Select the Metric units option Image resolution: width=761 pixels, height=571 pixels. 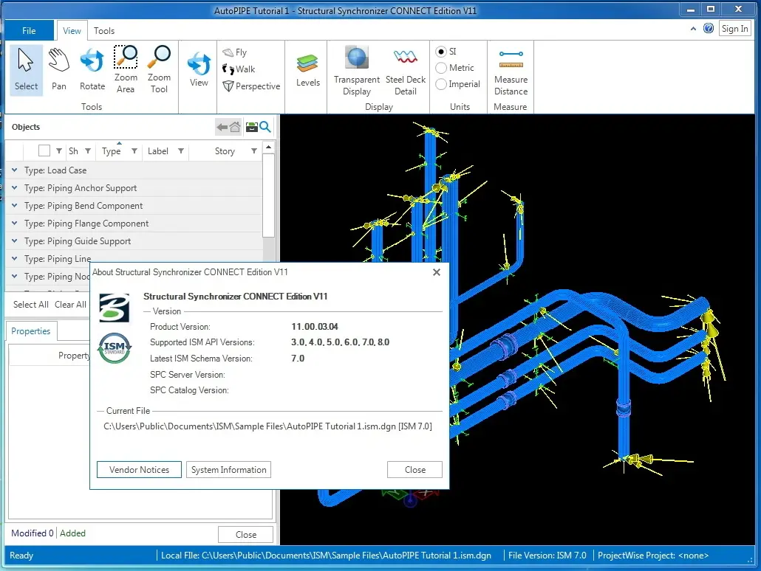point(440,68)
